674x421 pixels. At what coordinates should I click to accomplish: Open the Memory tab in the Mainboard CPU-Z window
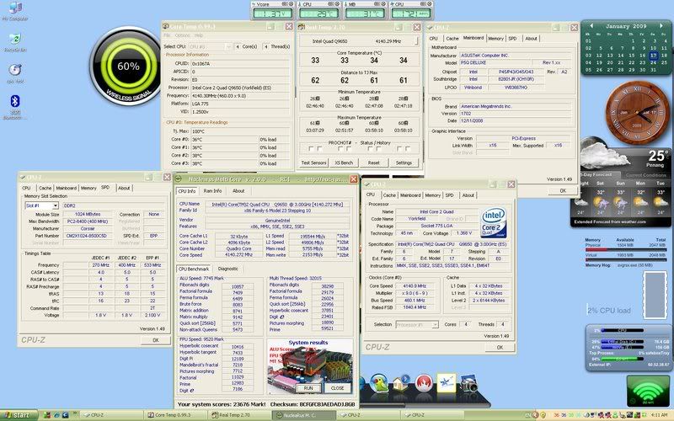495,38
